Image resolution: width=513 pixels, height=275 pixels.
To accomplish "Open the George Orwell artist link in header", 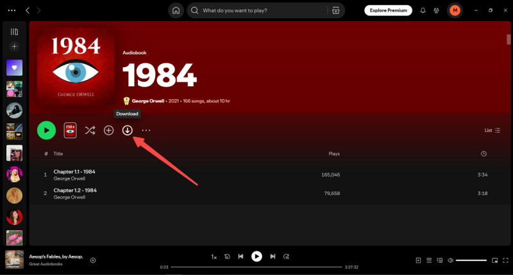I will (x=148, y=101).
